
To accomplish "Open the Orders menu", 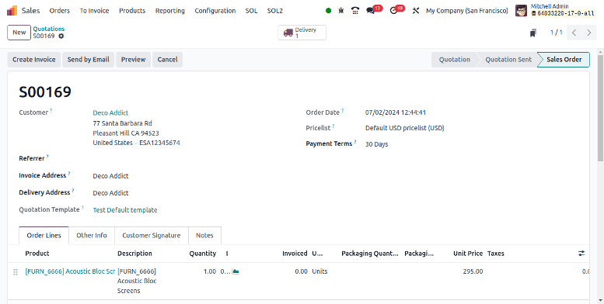I will [60, 11].
